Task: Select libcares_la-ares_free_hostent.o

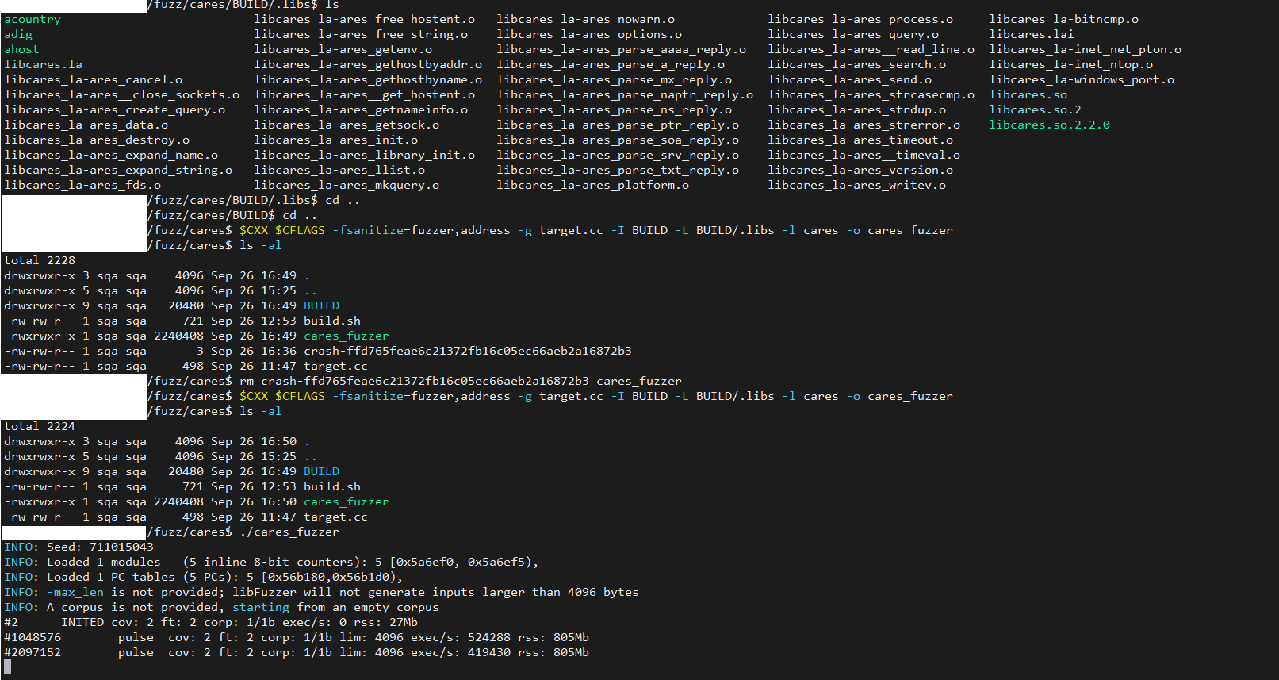Action: point(365,19)
